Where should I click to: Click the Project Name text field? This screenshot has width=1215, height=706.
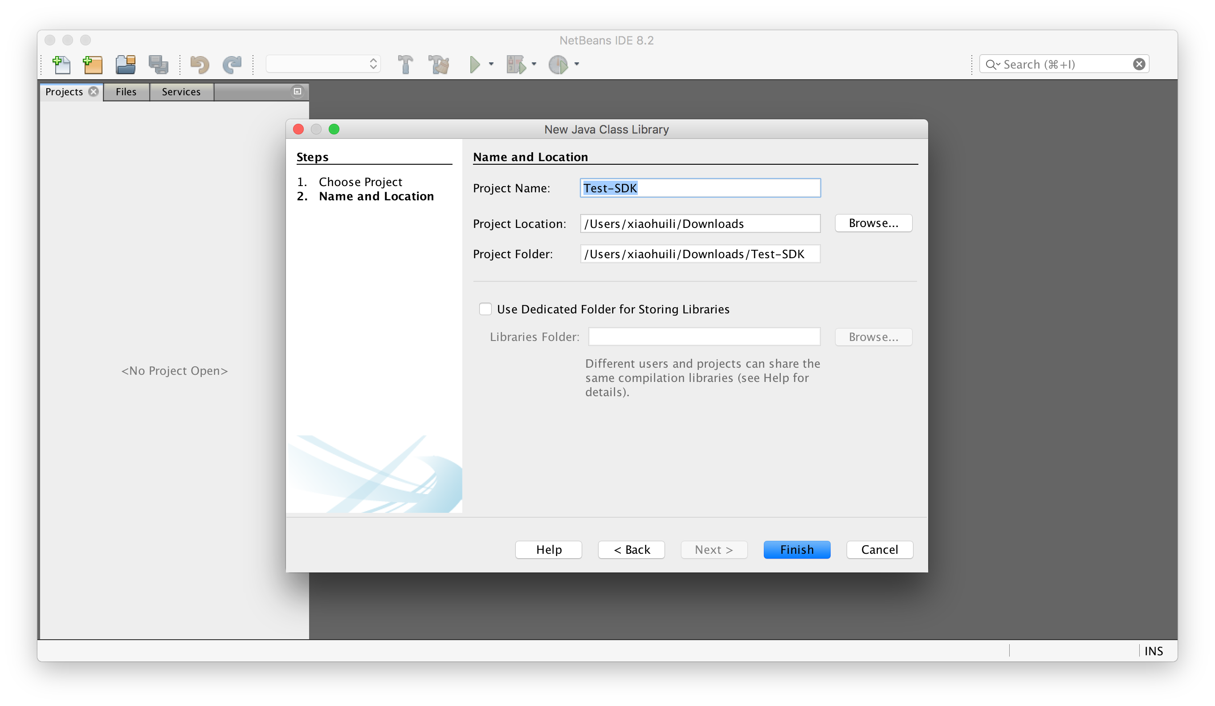click(x=700, y=188)
